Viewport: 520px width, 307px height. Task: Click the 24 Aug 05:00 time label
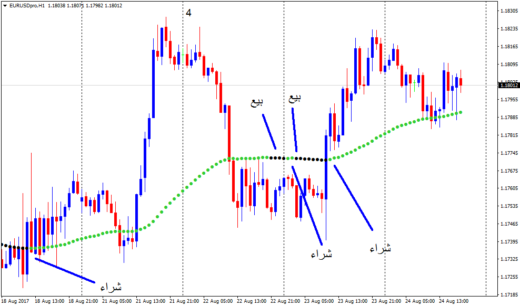coord(420,301)
